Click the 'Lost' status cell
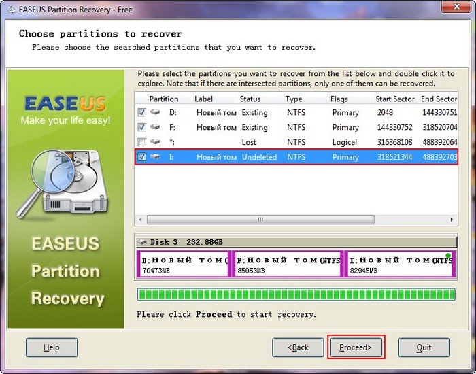 click(249, 142)
